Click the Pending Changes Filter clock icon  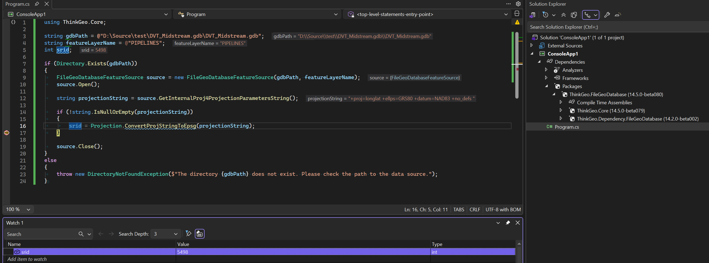[x=545, y=15]
